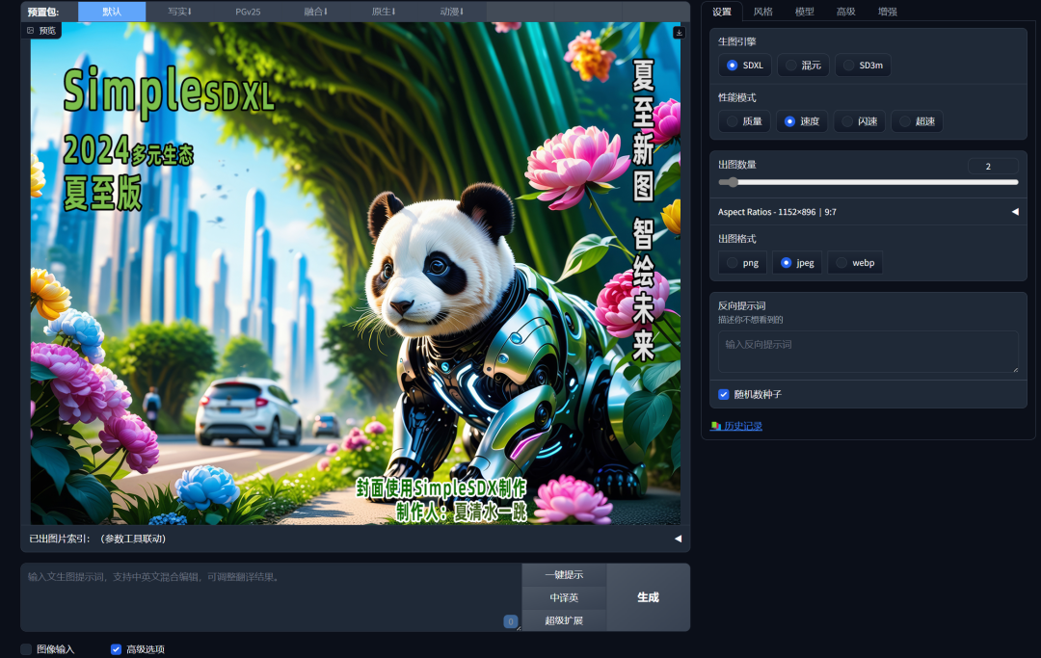This screenshot has height=658, width=1041.
Task: Select the 默认 preset tab
Action: click(112, 12)
